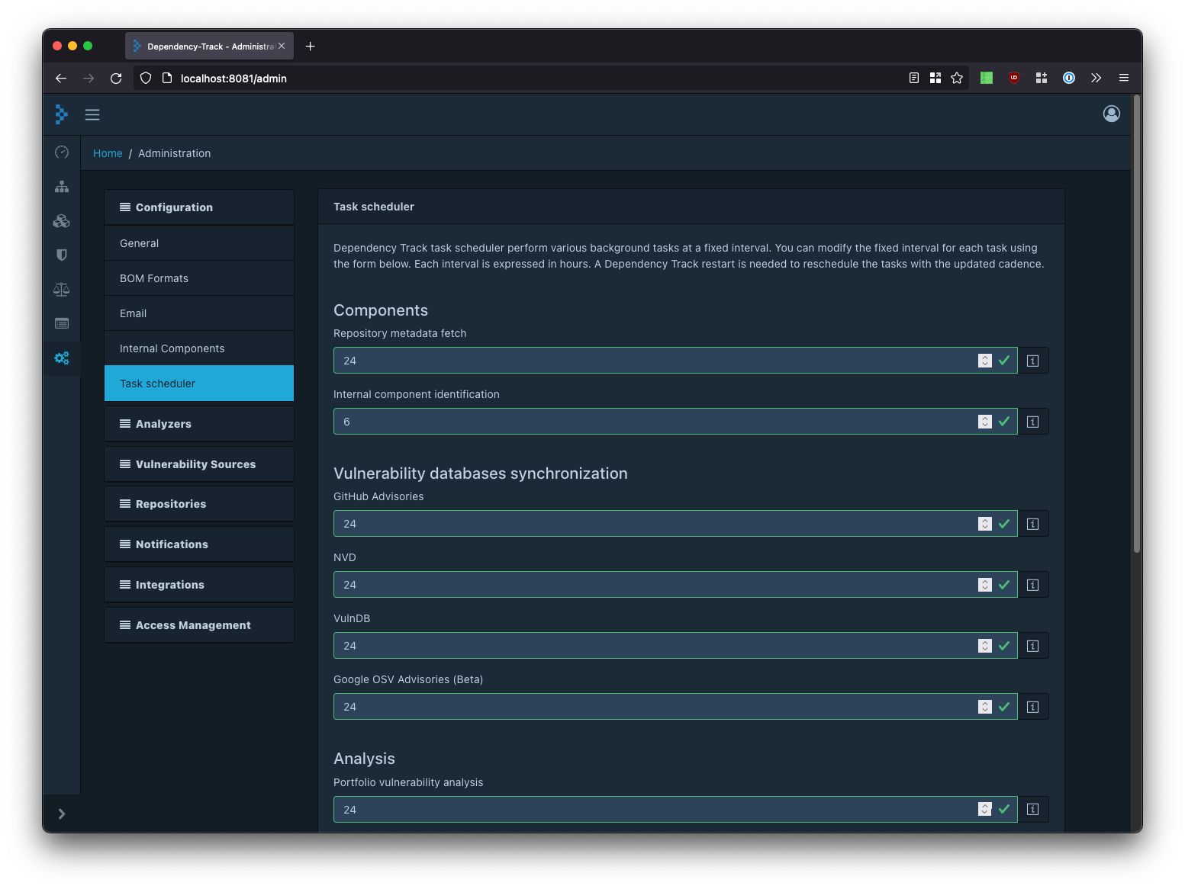1185x889 pixels.
Task: Expand the Notifications menu section
Action: (x=199, y=544)
